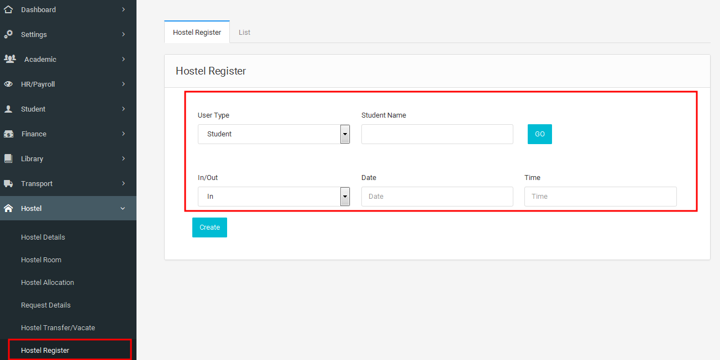This screenshot has width=720, height=360.
Task: Focus the Student Name text field
Action: 437,134
